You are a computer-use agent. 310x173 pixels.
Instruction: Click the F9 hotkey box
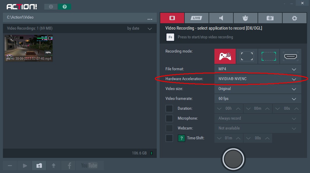pyautogui.click(x=170, y=37)
